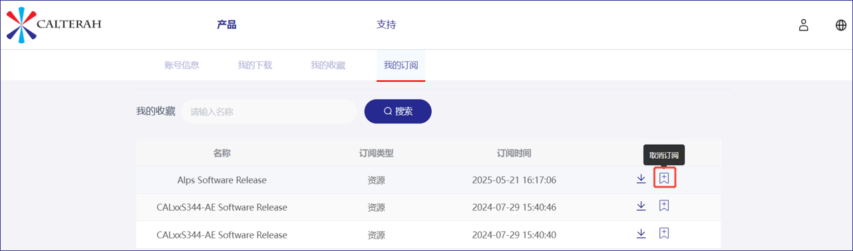The width and height of the screenshot is (853, 251).
Task: Focus the 请输入名称 search field
Action: 269,112
